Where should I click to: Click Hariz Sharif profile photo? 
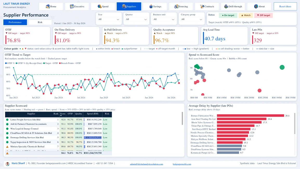pyautogui.click(x=8, y=164)
